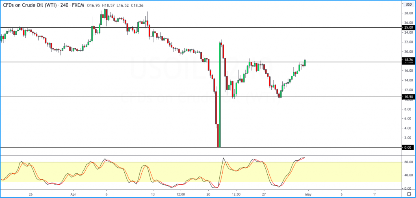Image resolution: width=416 pixels, height=198 pixels.
Task: Click the chart title CFDs on Crude Oil (WTI)
Action: [x=29, y=5]
